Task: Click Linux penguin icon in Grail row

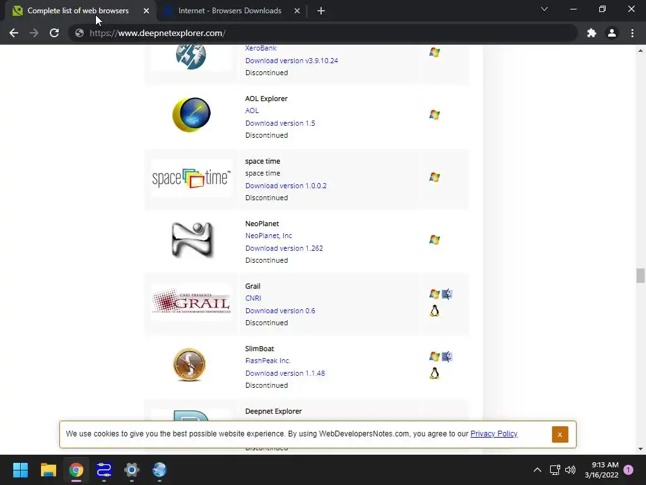Action: (x=434, y=311)
